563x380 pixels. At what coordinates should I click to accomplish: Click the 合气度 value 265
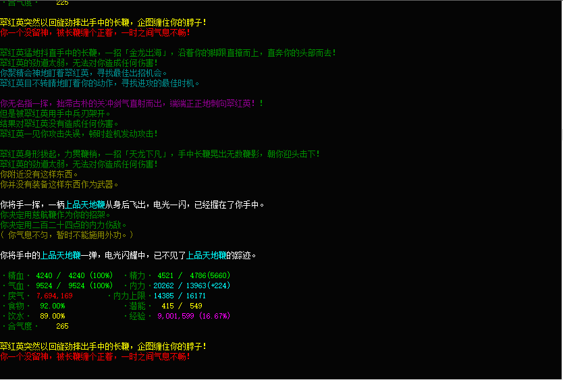pyautogui.click(x=62, y=326)
